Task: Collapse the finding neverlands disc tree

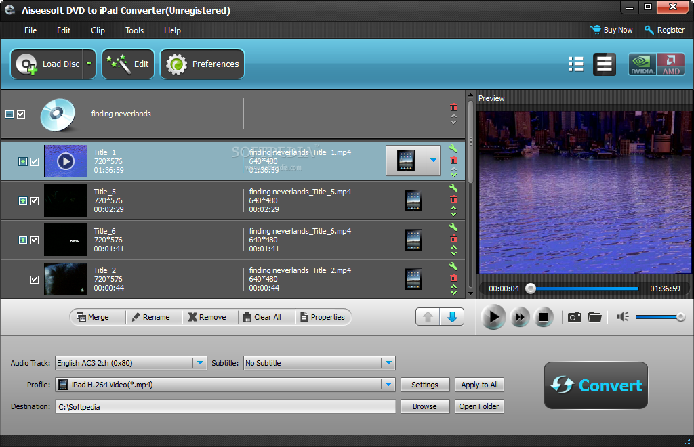Action: [x=9, y=114]
